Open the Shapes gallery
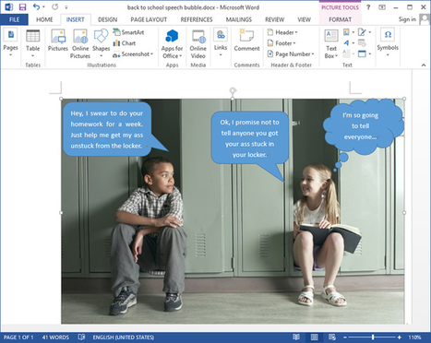Screen dimensions: 431x343 [x=101, y=43]
